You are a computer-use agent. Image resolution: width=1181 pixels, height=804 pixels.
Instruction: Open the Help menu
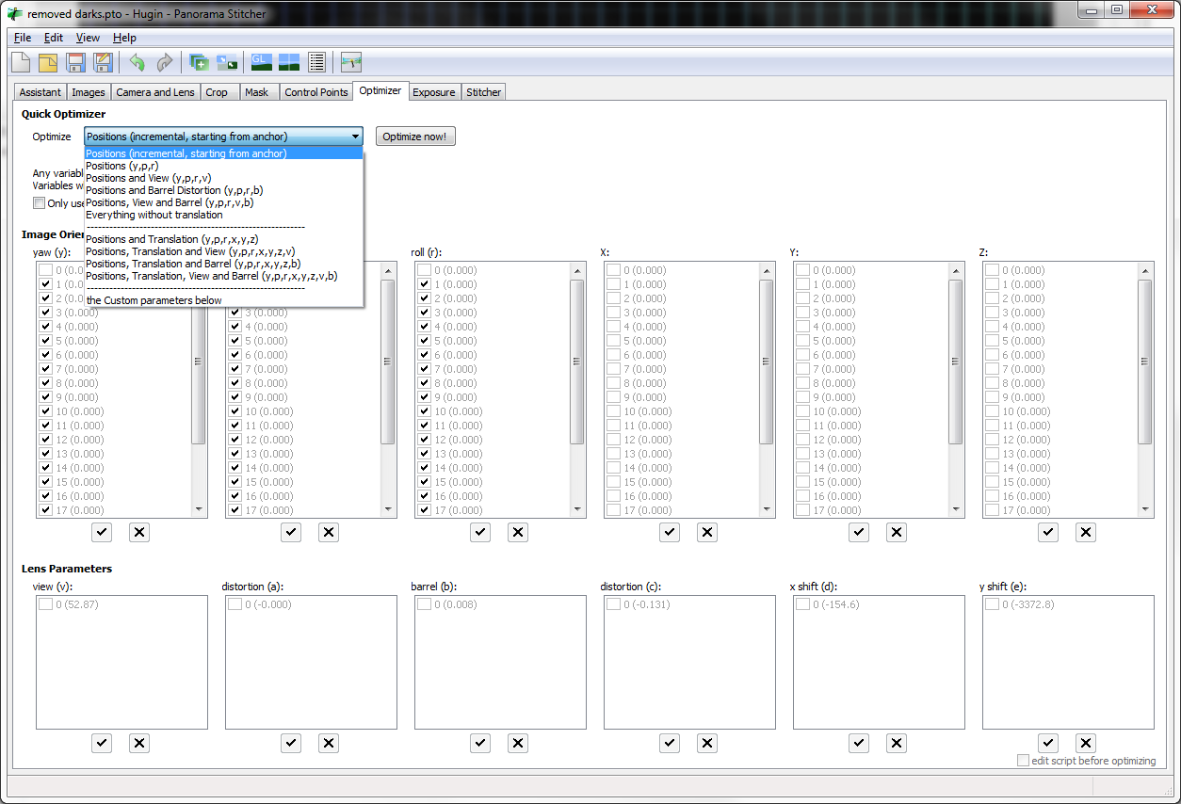coord(124,38)
